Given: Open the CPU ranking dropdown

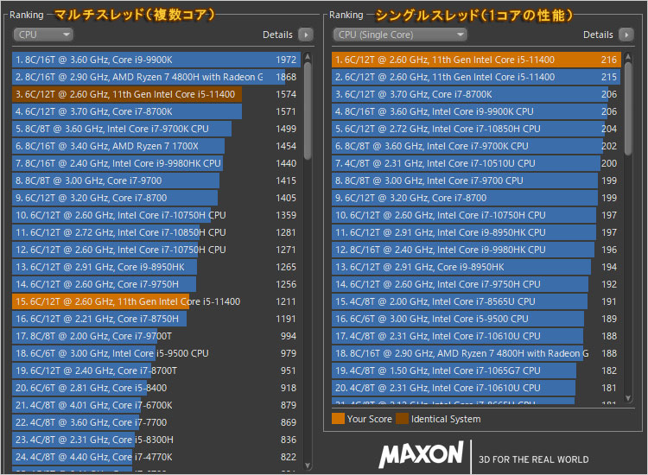Looking at the screenshot, I should click(43, 35).
